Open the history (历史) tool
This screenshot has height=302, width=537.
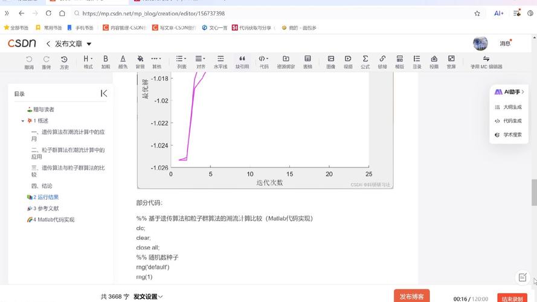pyautogui.click(x=64, y=62)
